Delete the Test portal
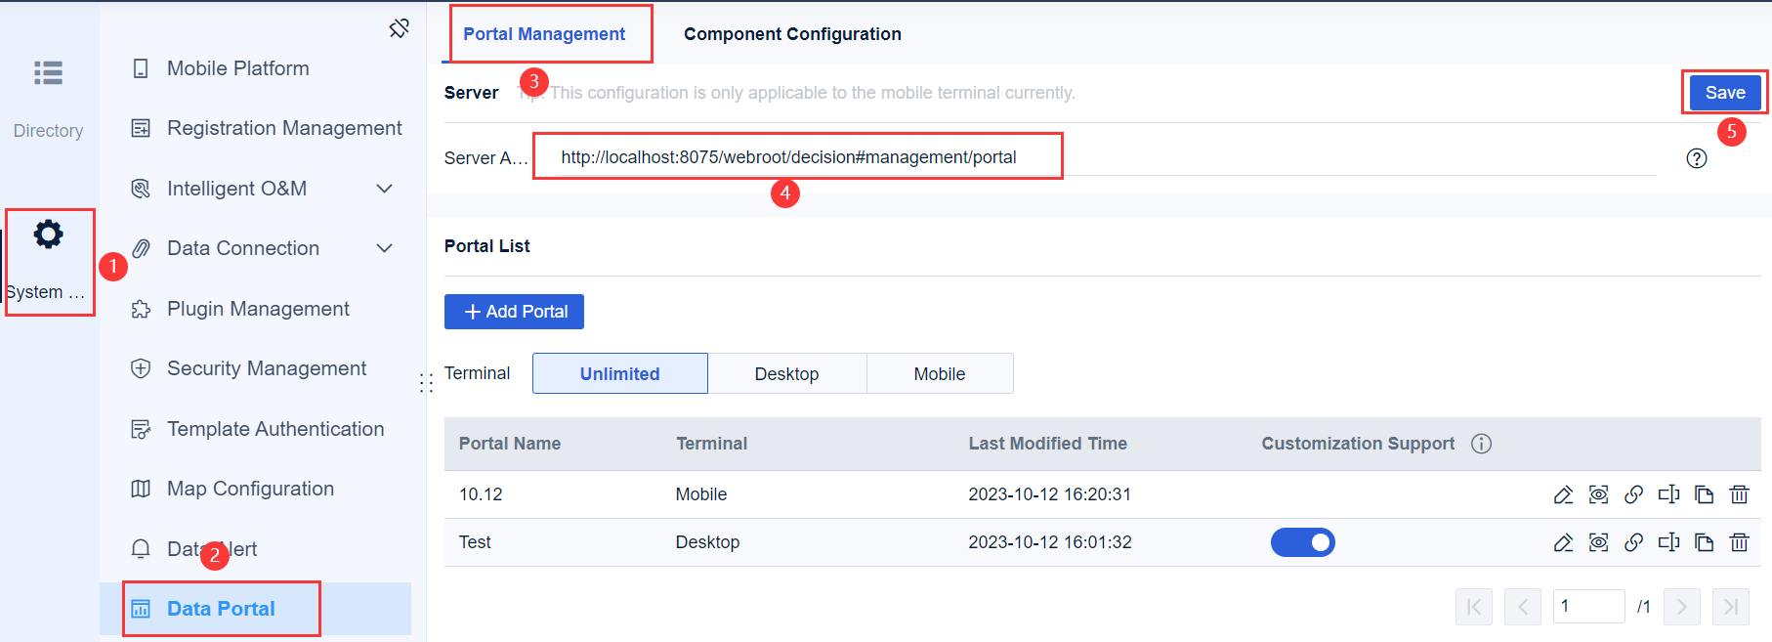 1739,542
